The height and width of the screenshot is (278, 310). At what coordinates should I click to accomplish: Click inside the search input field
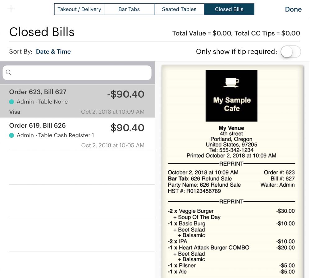(x=78, y=72)
